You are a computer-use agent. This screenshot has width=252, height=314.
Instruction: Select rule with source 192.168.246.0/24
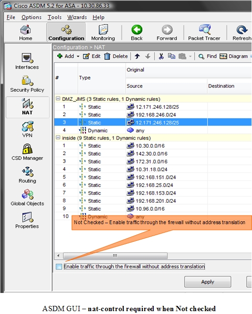(153, 115)
